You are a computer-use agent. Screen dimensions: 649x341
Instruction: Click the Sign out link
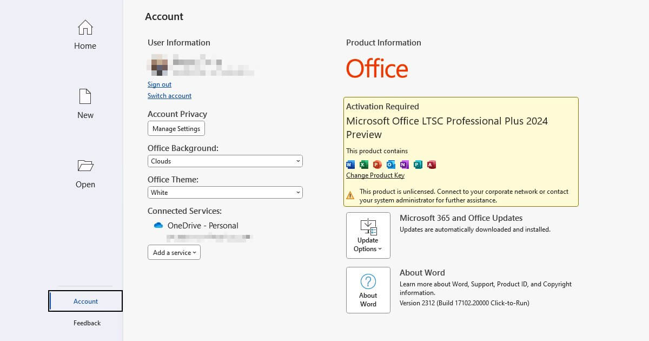(159, 84)
